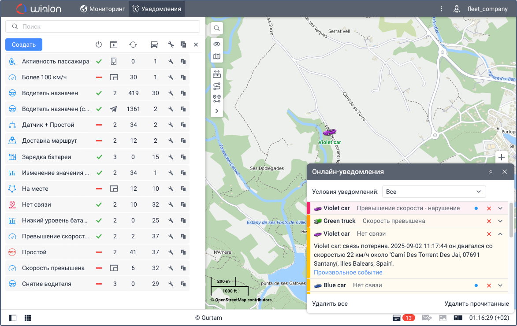Expand the Green truck notification
Image resolution: width=517 pixels, height=326 pixels.
pyautogui.click(x=500, y=221)
